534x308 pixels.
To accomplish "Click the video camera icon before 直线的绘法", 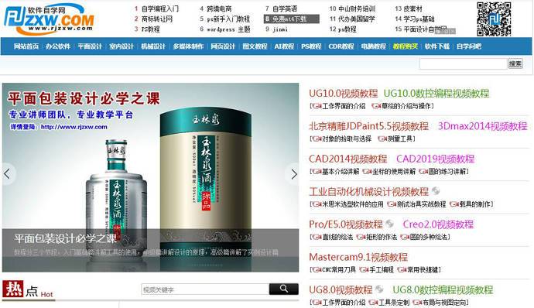I will [x=317, y=237].
